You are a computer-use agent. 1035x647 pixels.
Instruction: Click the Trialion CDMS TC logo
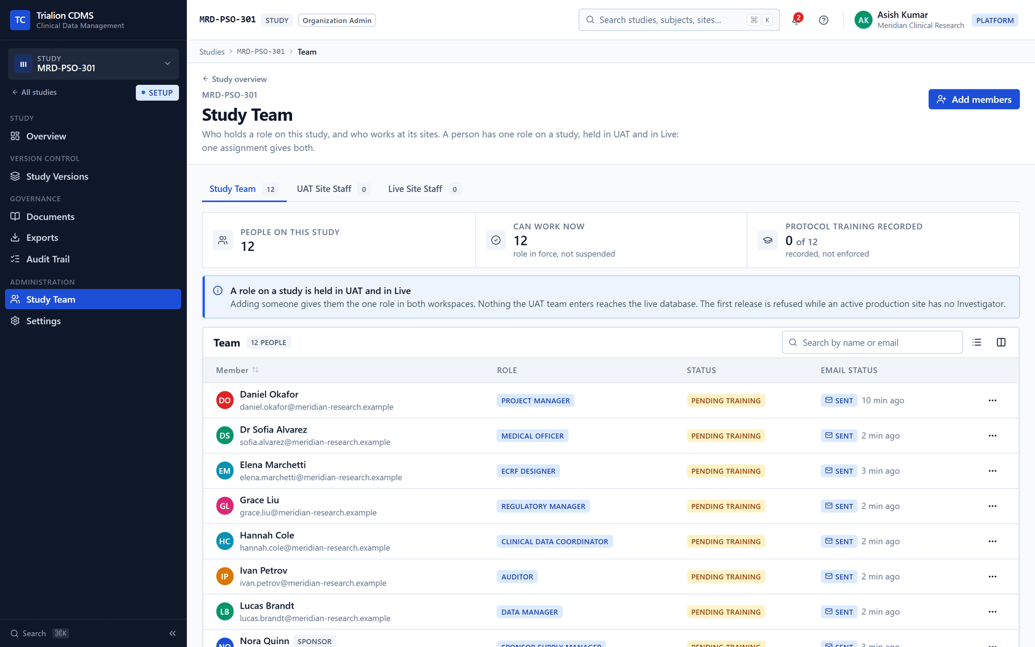coord(20,20)
